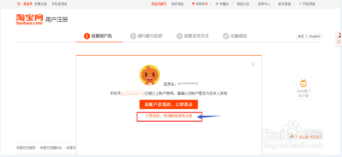Select step 2 填写账号信息 tab
The height and width of the screenshot is (157, 342).
tap(146, 36)
